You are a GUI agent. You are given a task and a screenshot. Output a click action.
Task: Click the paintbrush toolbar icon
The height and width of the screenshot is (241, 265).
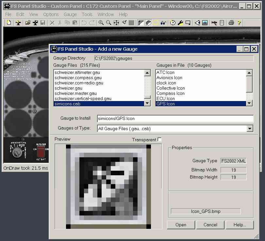click(124, 23)
